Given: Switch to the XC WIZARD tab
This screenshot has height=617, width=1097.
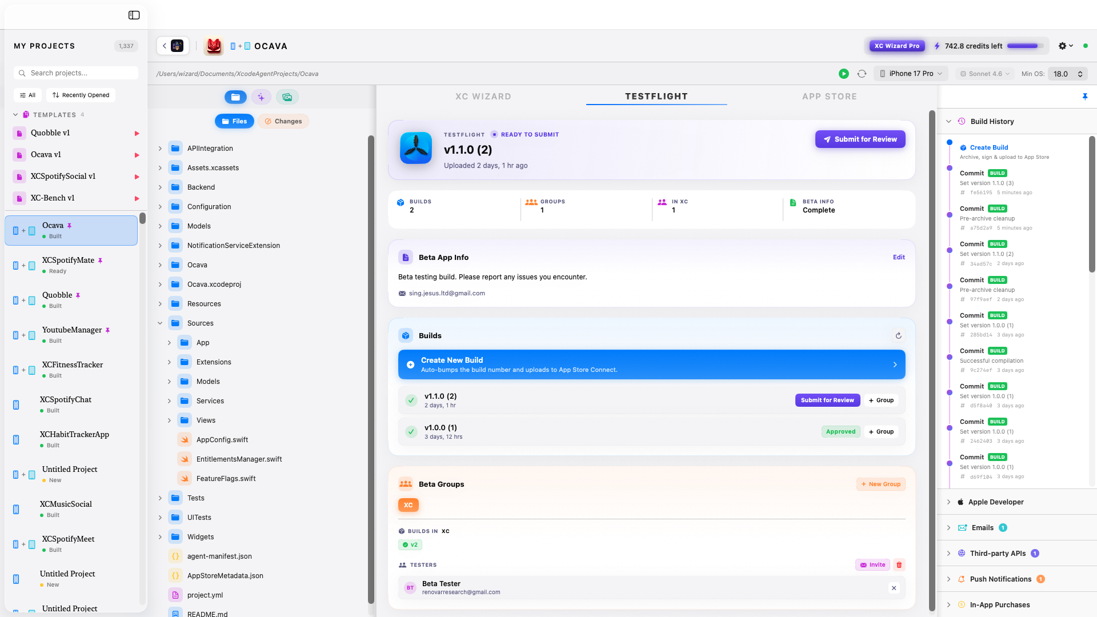Looking at the screenshot, I should click(483, 97).
